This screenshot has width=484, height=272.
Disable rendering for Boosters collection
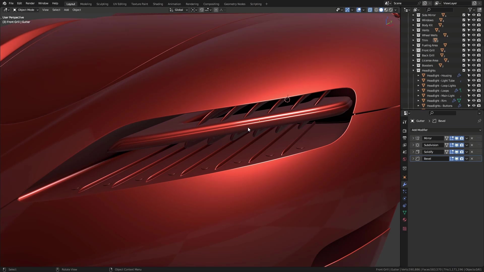479,65
